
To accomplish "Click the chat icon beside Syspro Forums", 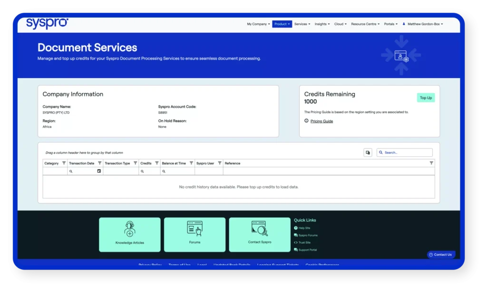I will pos(296,235).
